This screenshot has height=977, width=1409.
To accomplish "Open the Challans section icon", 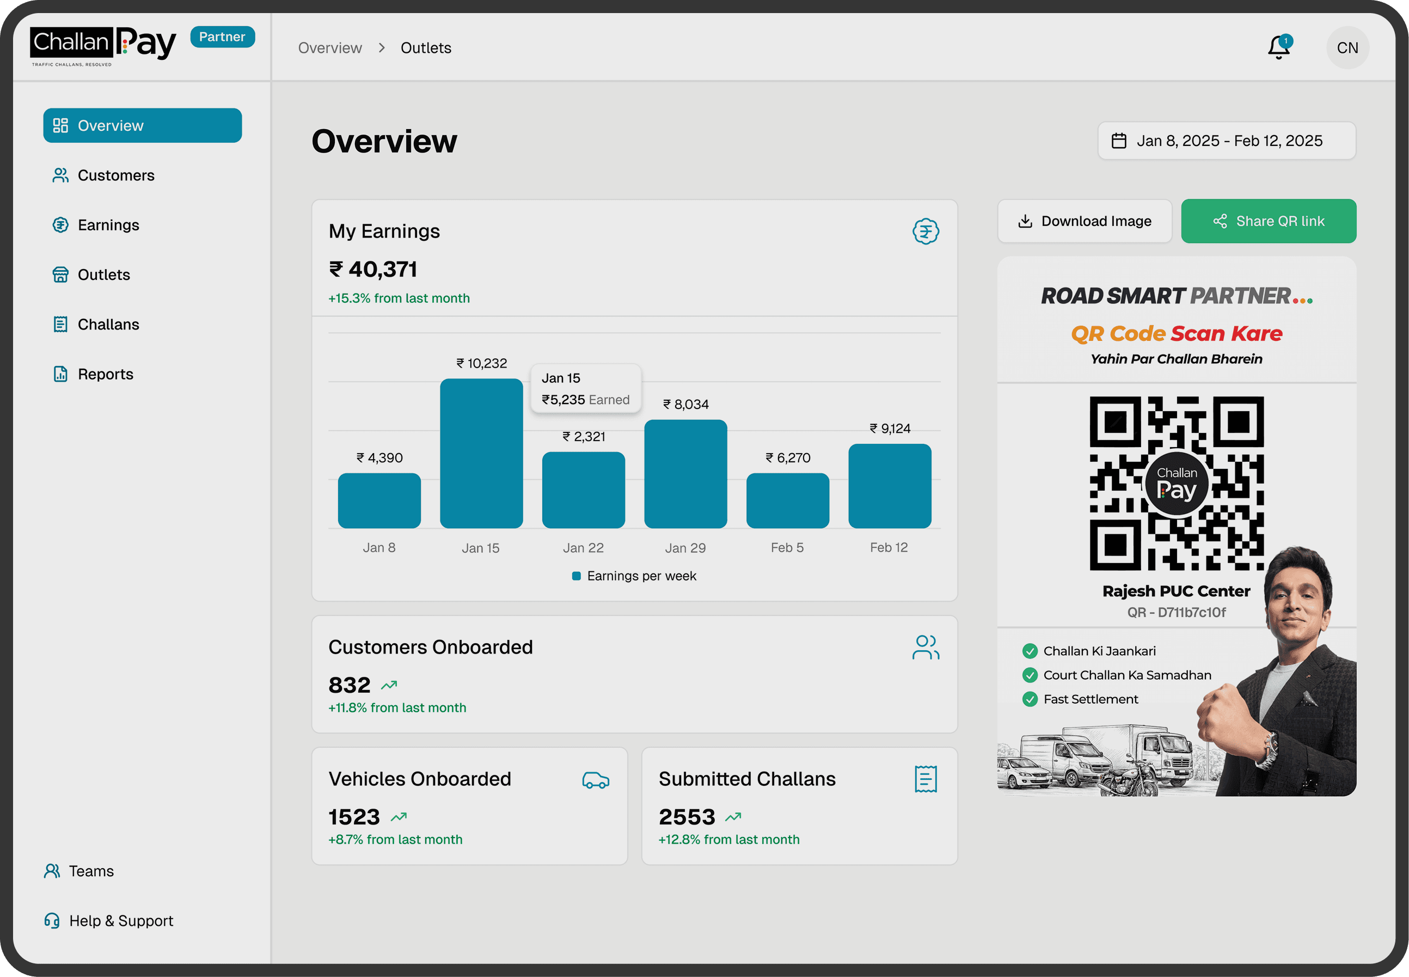I will pyautogui.click(x=60, y=324).
